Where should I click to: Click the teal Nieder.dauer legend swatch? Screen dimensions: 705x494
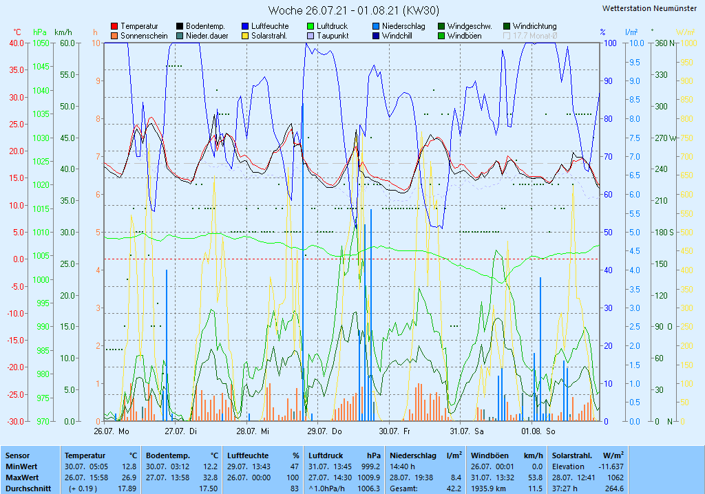[x=180, y=36]
